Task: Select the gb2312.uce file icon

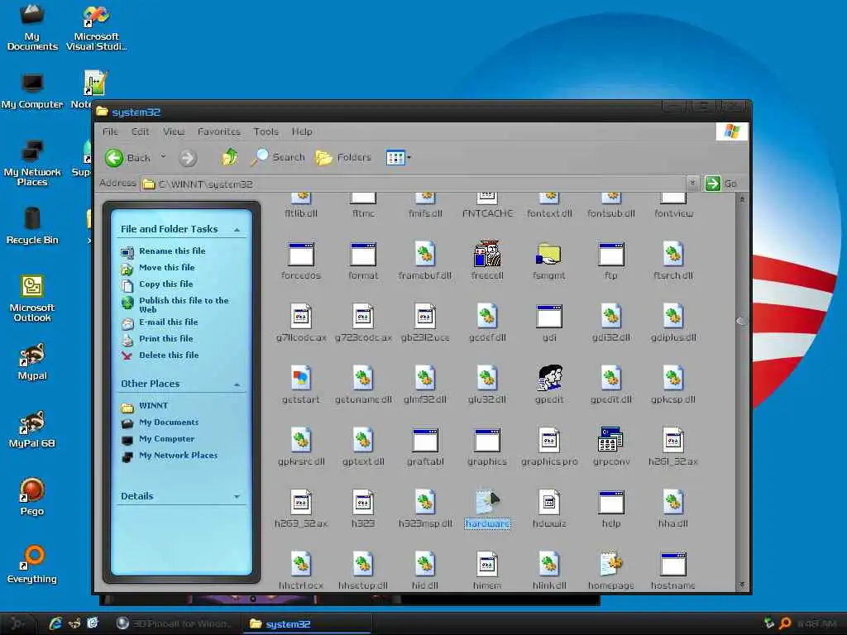Action: (425, 317)
